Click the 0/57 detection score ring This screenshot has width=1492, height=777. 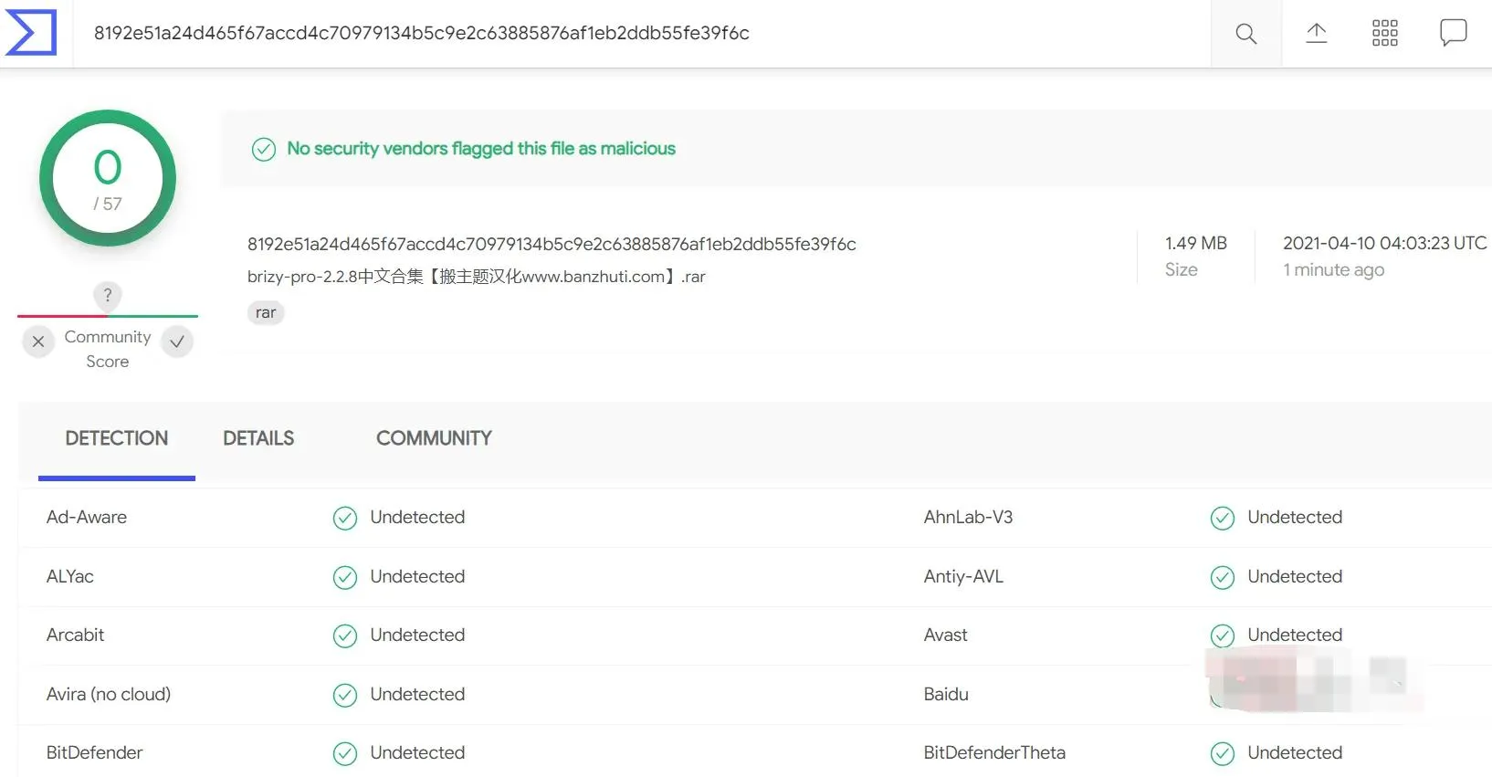(108, 178)
